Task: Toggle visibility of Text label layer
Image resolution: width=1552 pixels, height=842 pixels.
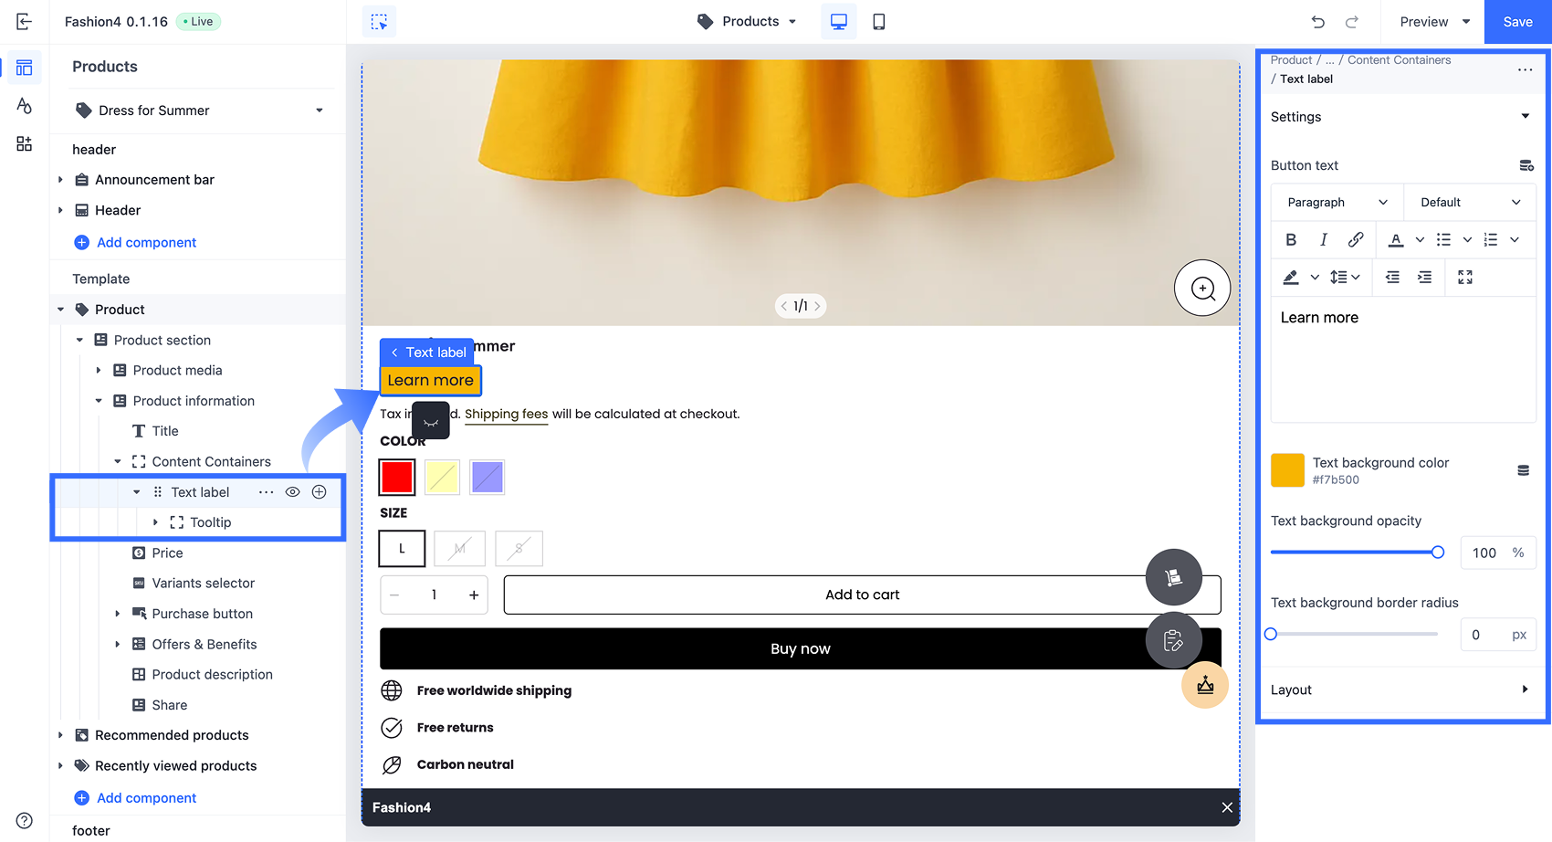Action: click(292, 492)
